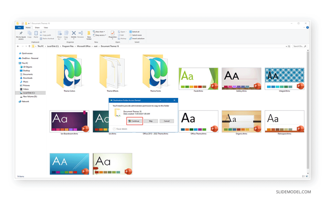Click the Properties checkmark icon
This screenshot has width=324, height=200.
[112, 33]
